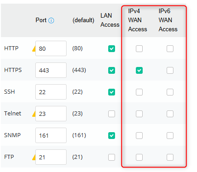Click the Port info icon
Viewport: 197px width, 172px height.
point(51,20)
